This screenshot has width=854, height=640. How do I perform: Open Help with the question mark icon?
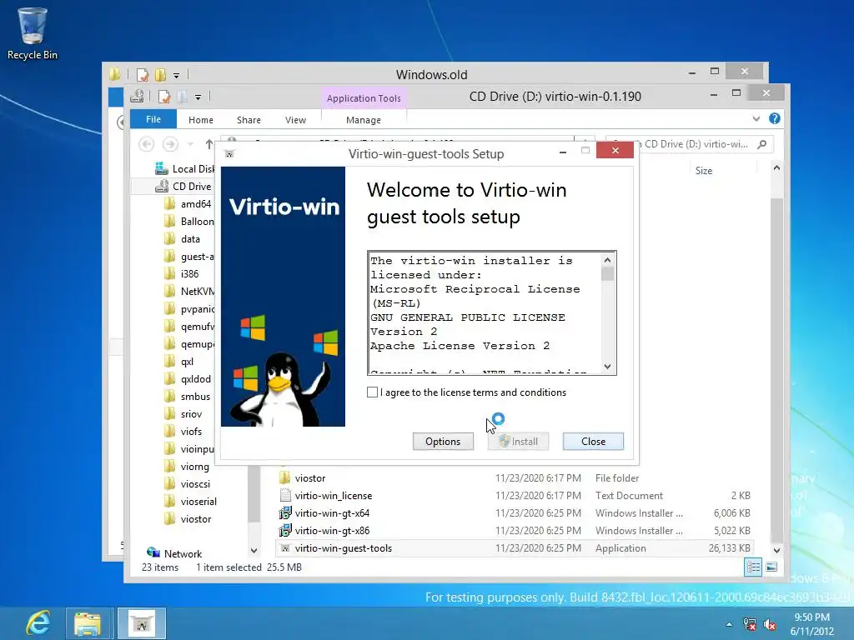775,118
